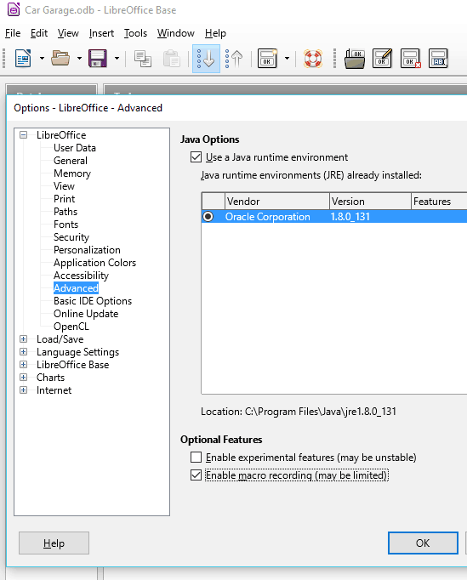
Task: Click the Copy icon in toolbar
Action: (142, 59)
